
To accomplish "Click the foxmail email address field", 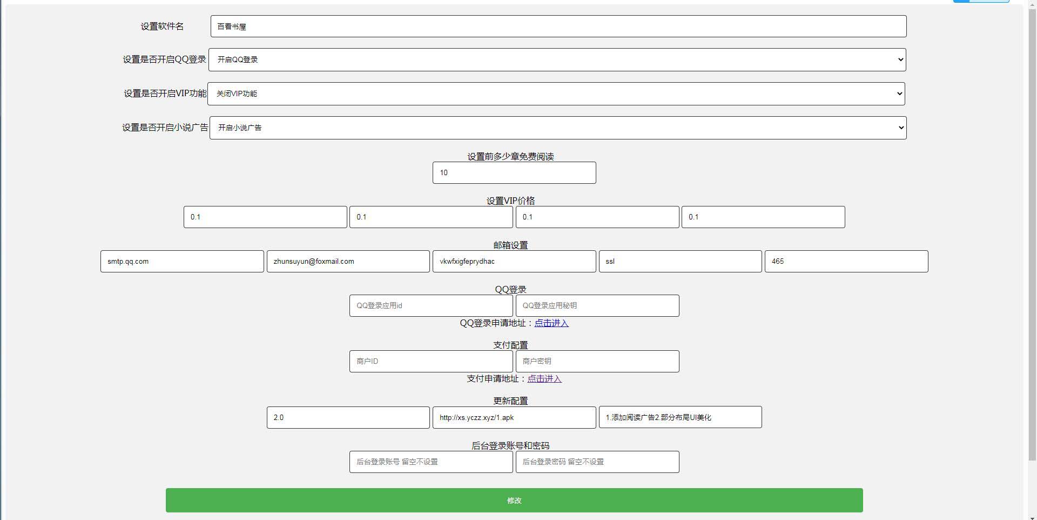I will tap(348, 261).
